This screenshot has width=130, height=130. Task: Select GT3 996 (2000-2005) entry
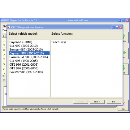(29, 68)
